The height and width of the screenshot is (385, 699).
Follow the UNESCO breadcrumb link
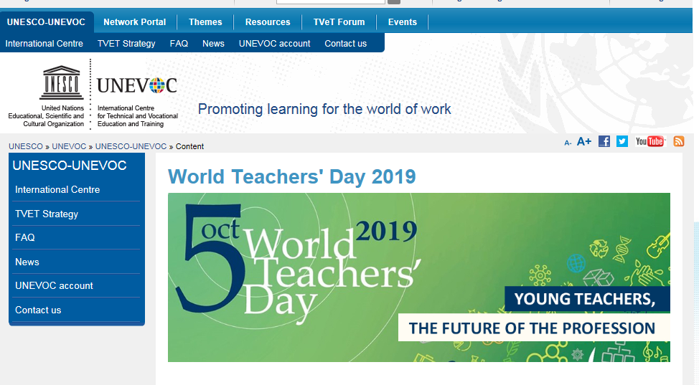[x=26, y=146]
